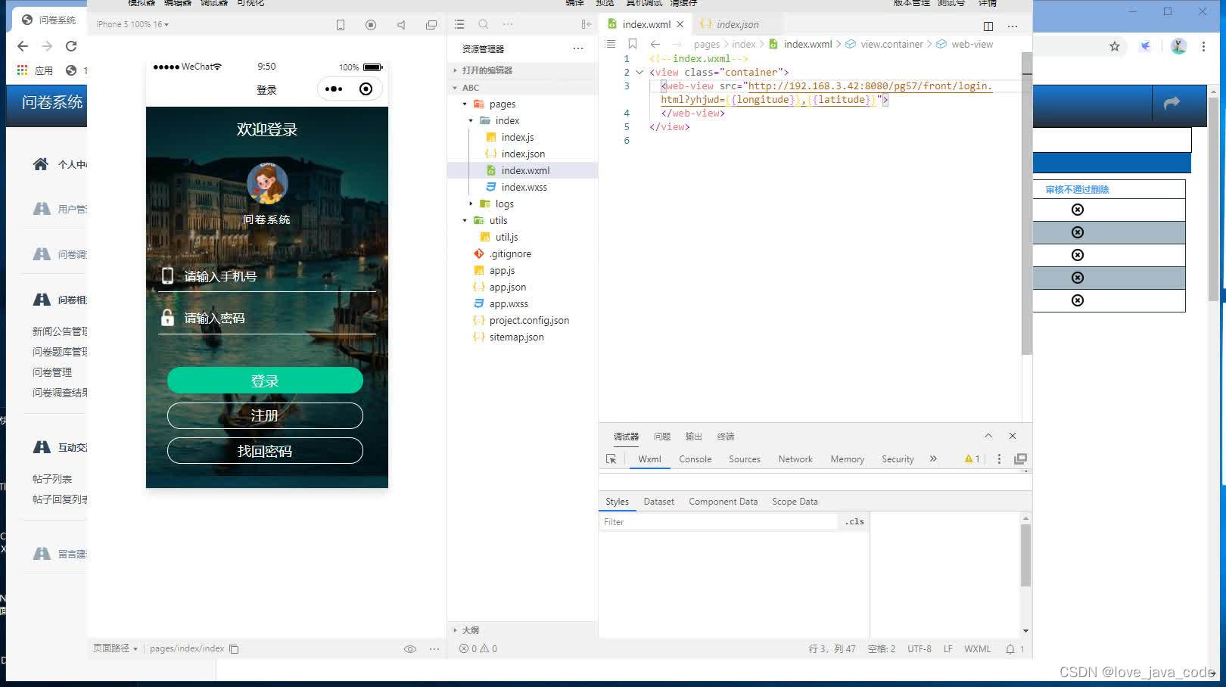This screenshot has width=1226, height=687.
Task: Expand the 打开的编辑器 section
Action: click(x=522, y=70)
